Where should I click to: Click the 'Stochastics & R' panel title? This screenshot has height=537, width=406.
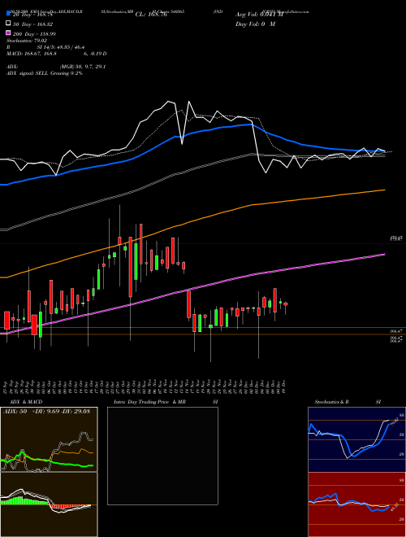(331, 402)
